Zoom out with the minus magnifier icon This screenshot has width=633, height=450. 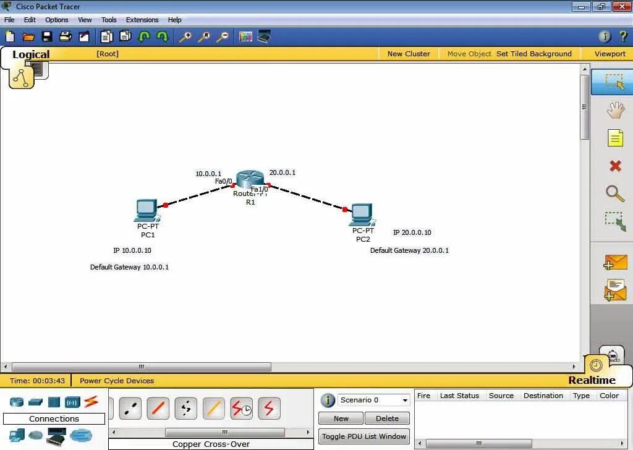pos(223,37)
